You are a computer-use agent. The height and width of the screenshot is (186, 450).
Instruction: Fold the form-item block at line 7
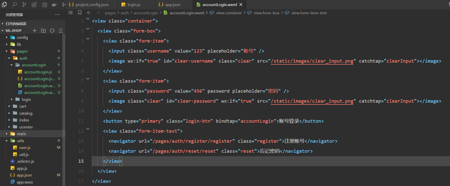click(x=88, y=79)
